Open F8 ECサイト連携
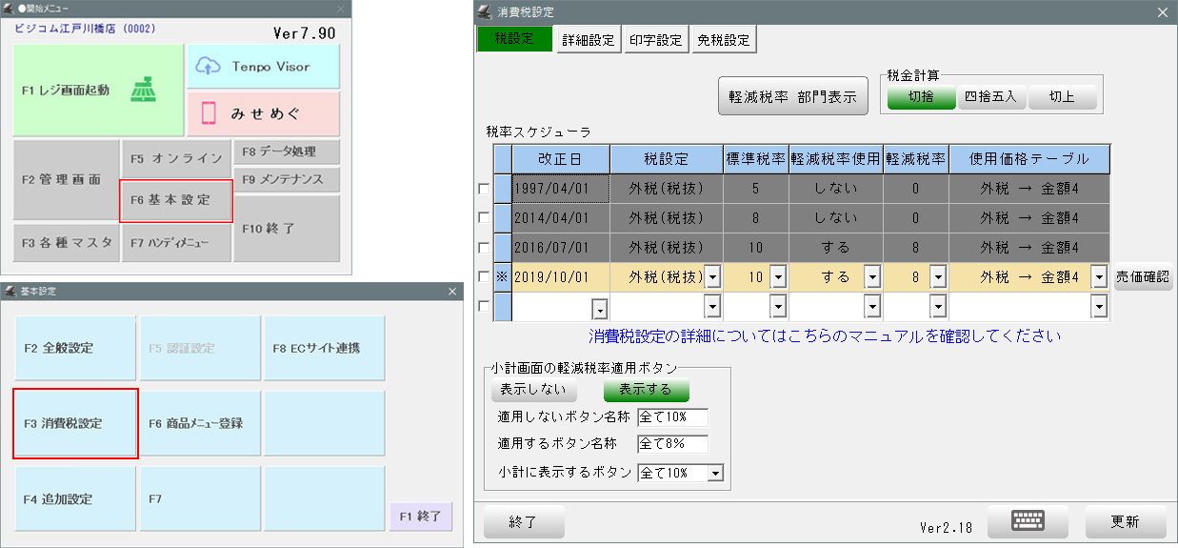Viewport: 1178px width, 548px height. tap(324, 348)
